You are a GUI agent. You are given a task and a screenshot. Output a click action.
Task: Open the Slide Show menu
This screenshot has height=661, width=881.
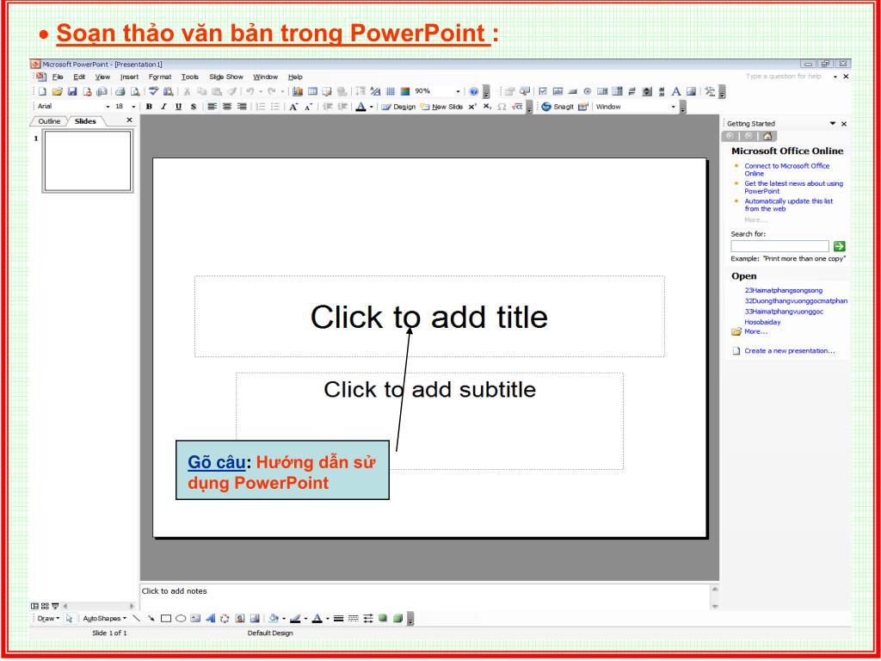click(x=226, y=77)
